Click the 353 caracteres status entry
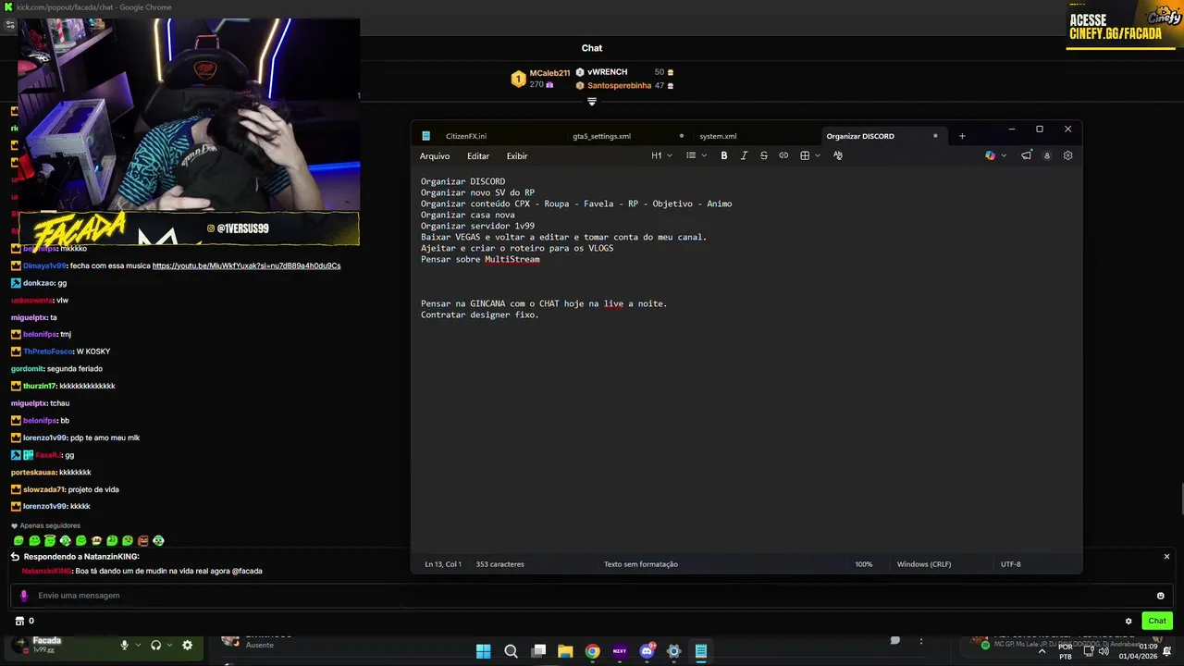This screenshot has height=666, width=1184. pyautogui.click(x=499, y=564)
